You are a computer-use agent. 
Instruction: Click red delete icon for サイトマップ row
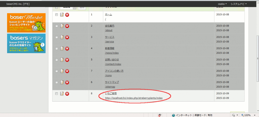(x=67, y=82)
